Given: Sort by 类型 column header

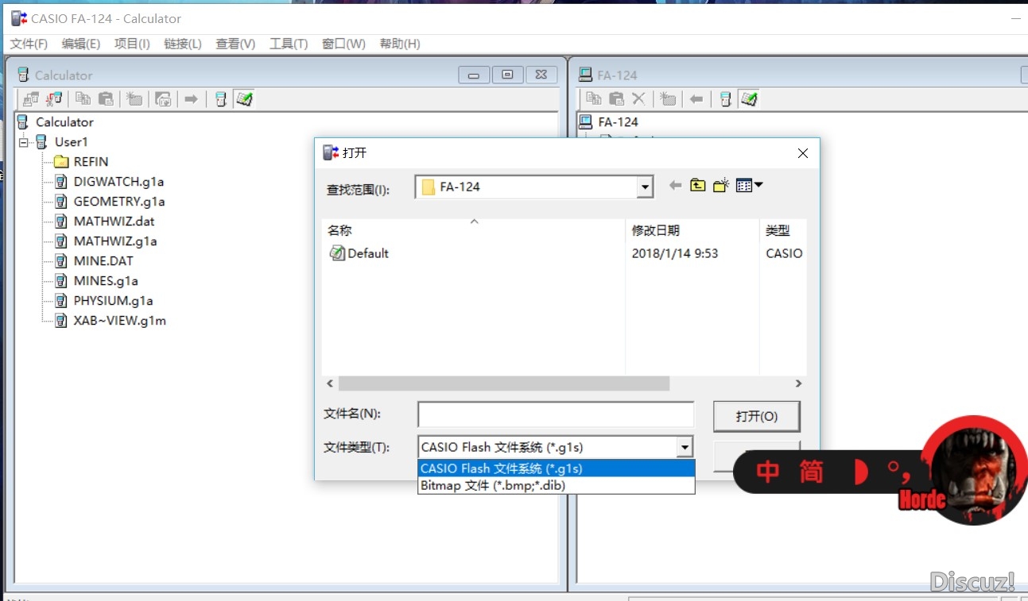Looking at the screenshot, I should [783, 230].
